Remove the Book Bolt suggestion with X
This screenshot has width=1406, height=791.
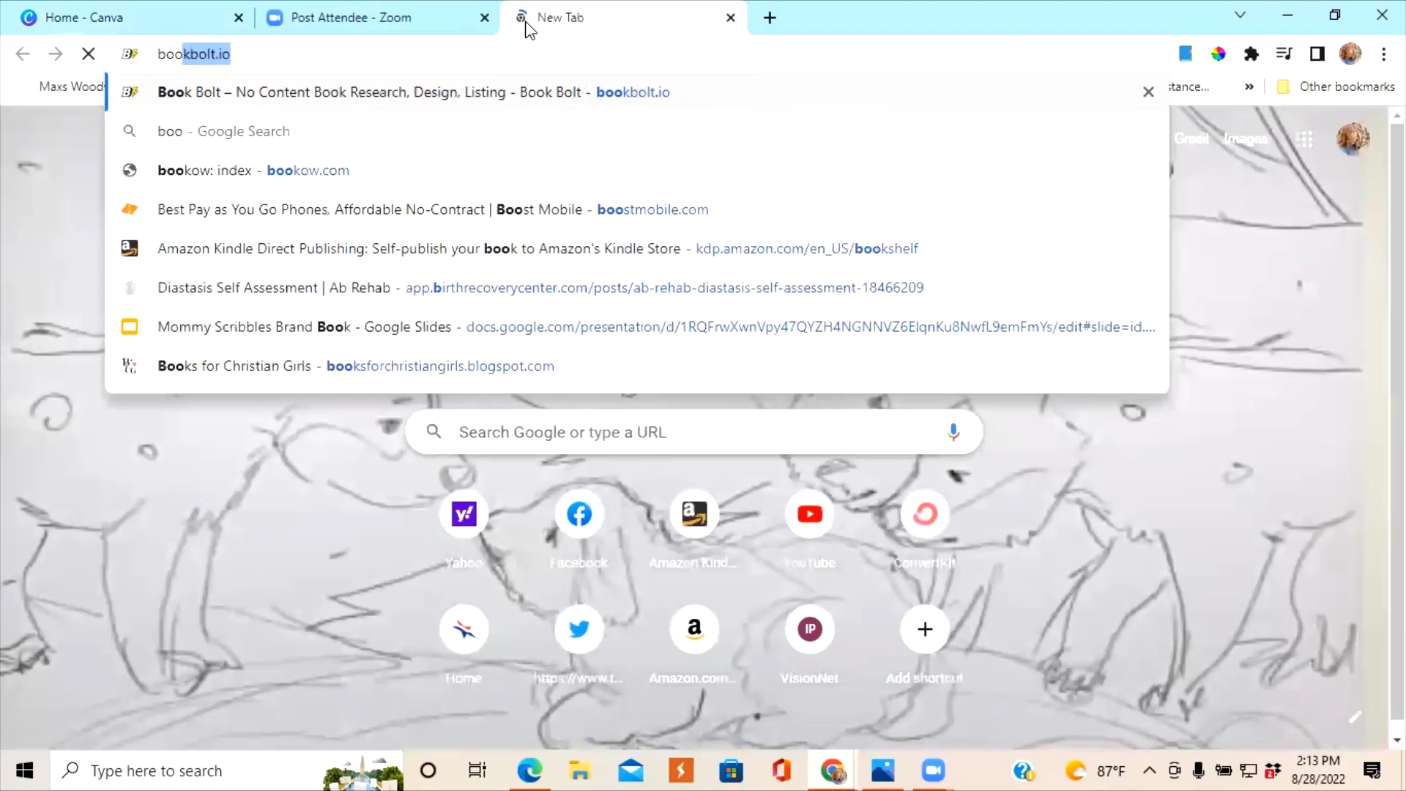pos(1148,92)
